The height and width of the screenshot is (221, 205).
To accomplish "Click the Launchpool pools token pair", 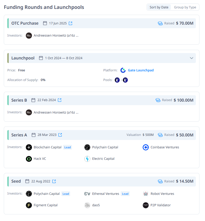I will [121, 80].
